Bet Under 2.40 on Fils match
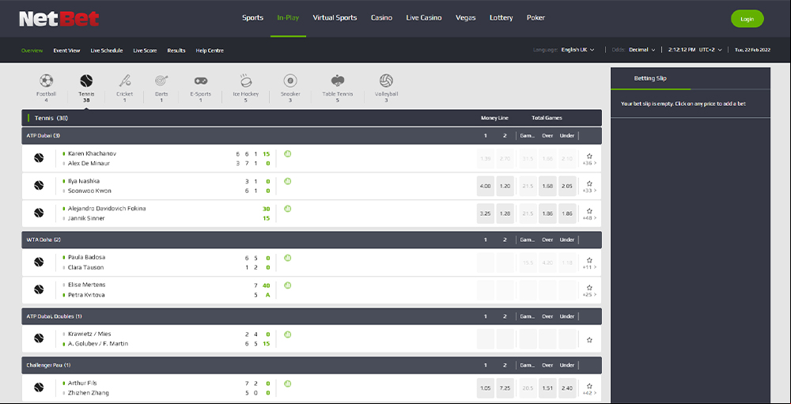The image size is (791, 404). (x=567, y=387)
